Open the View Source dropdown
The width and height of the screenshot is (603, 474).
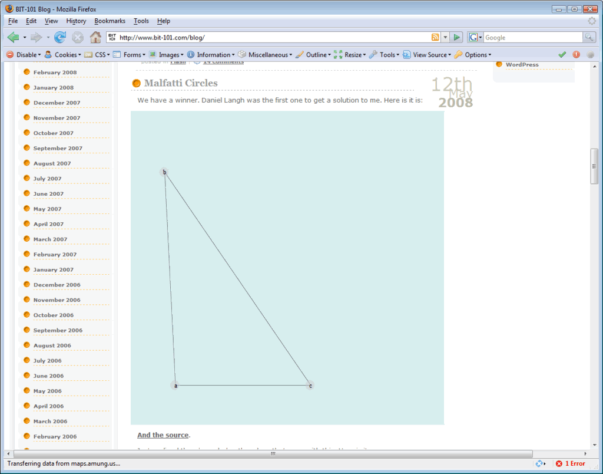[x=427, y=55]
